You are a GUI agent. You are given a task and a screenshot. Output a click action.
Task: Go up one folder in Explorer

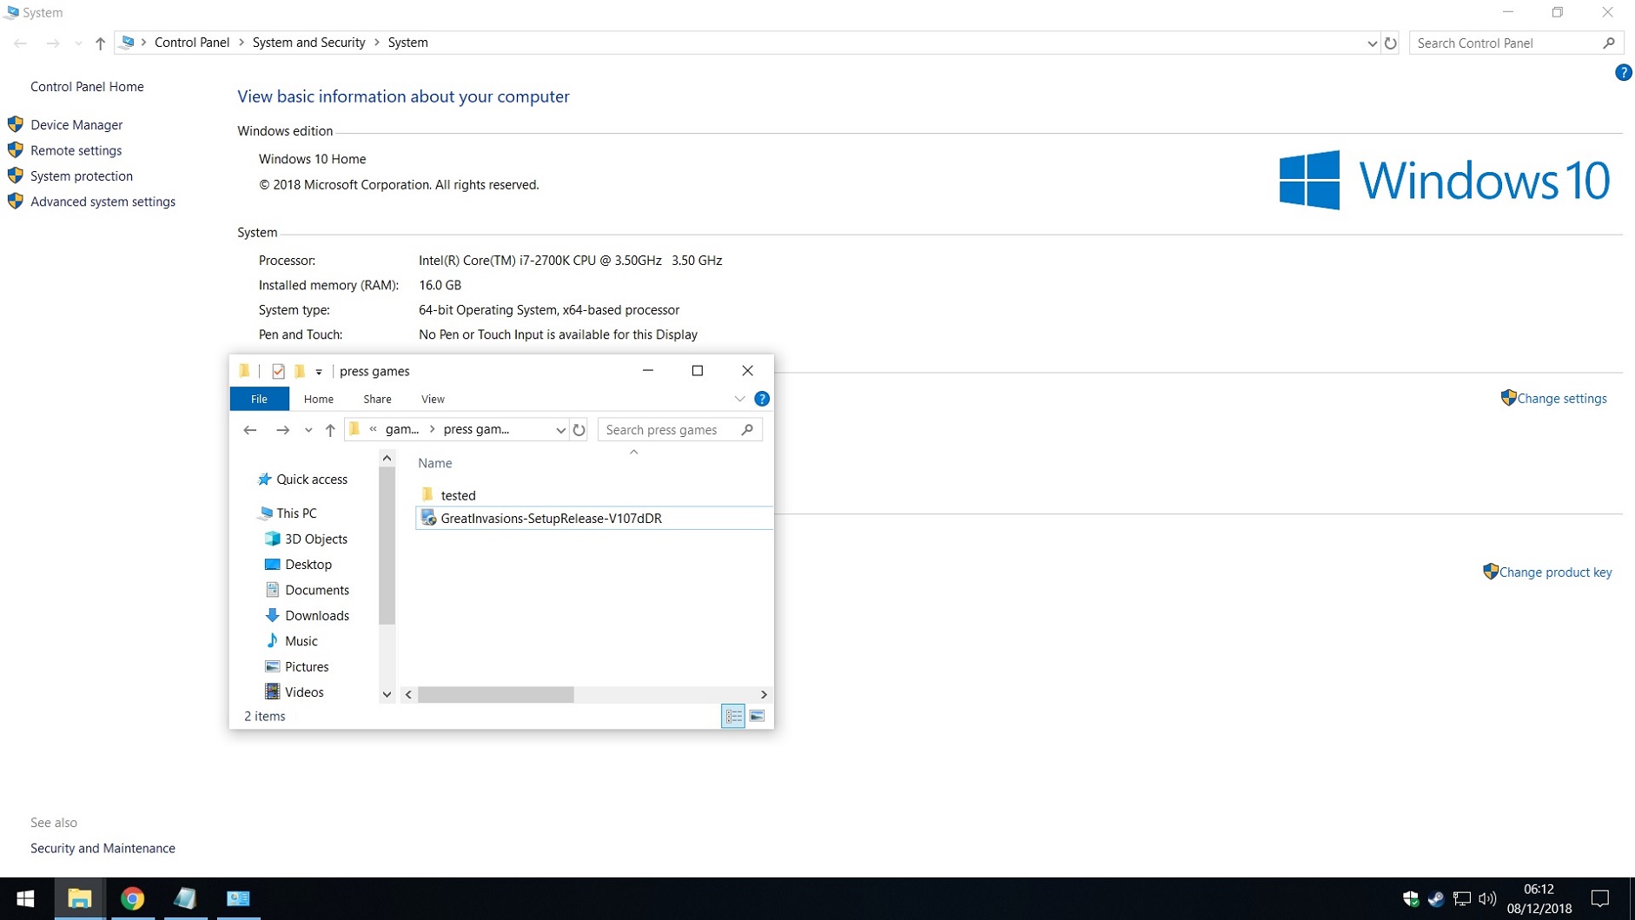coord(330,430)
